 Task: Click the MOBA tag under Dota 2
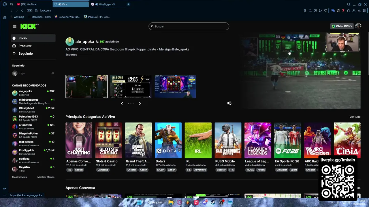click(x=161, y=170)
